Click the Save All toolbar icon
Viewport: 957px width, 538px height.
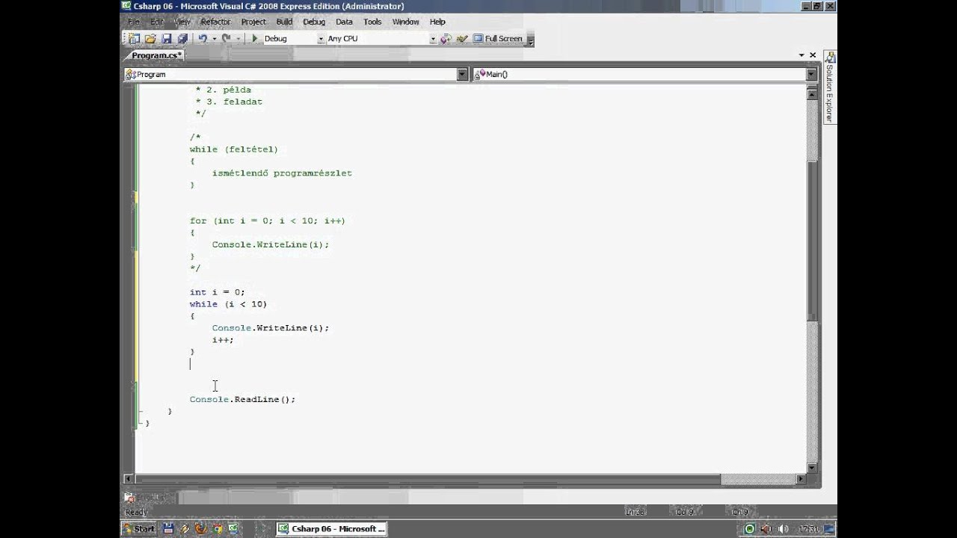click(x=182, y=39)
